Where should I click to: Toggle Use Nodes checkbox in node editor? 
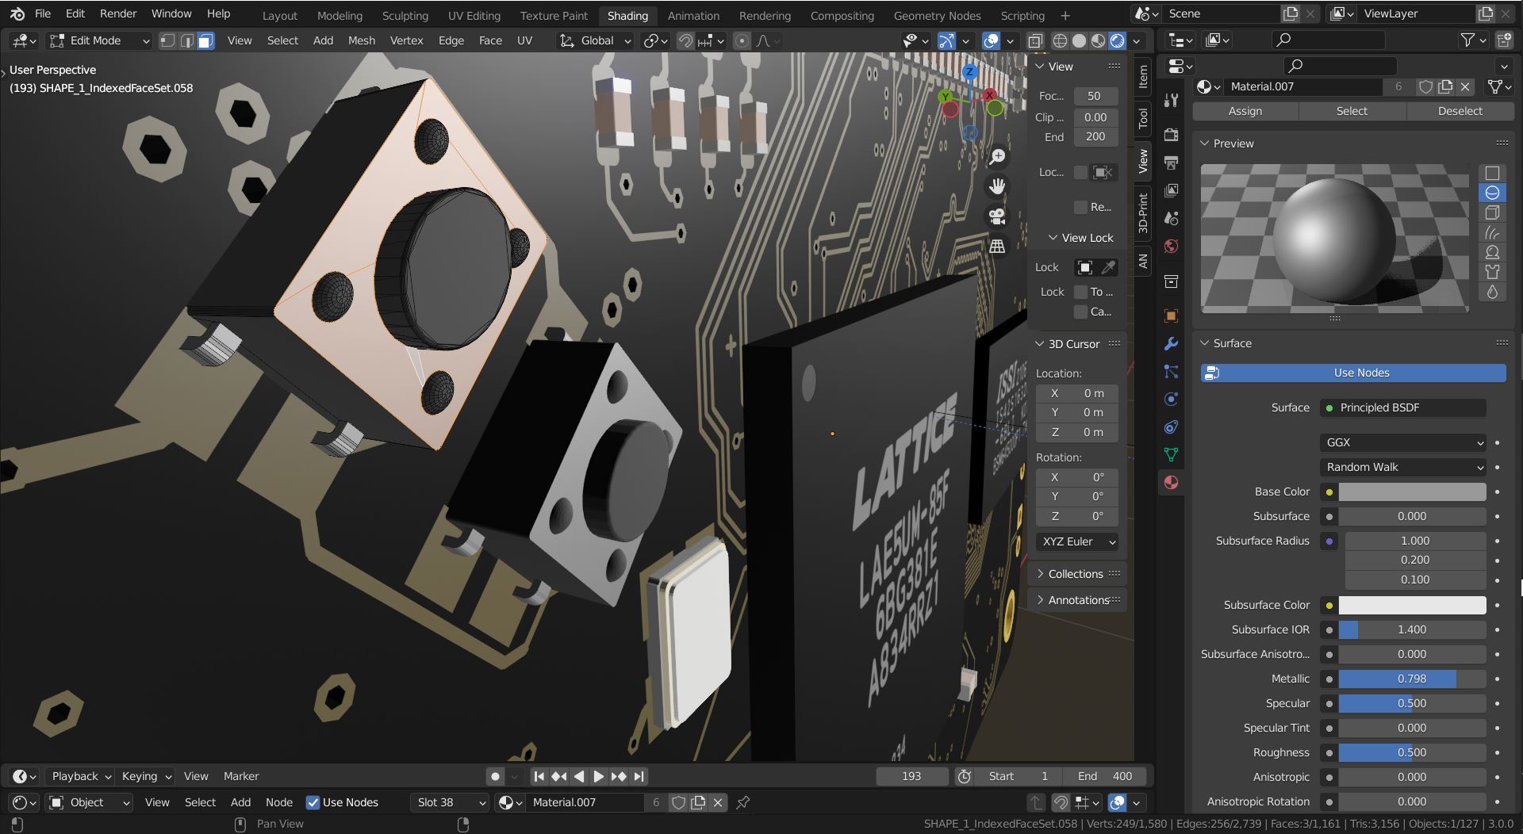[x=313, y=802]
